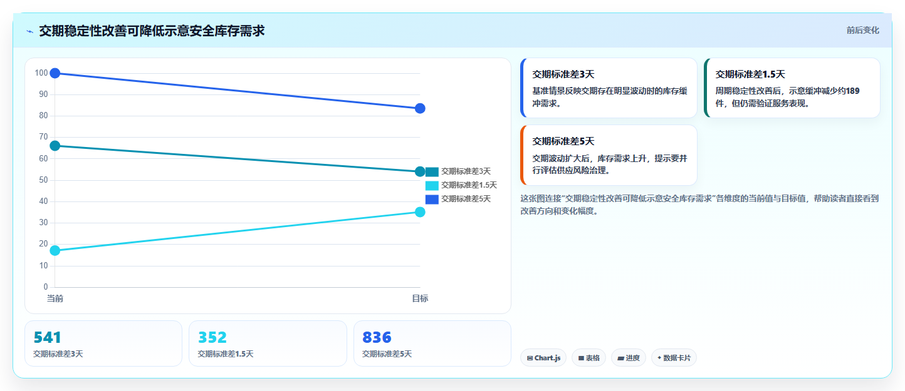Open the 交期标准差5天 description card
The height and width of the screenshot is (391, 905).
[609, 155]
